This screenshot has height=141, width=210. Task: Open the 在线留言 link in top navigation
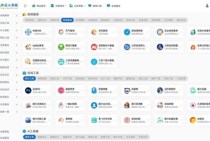pyautogui.click(x=114, y=6)
